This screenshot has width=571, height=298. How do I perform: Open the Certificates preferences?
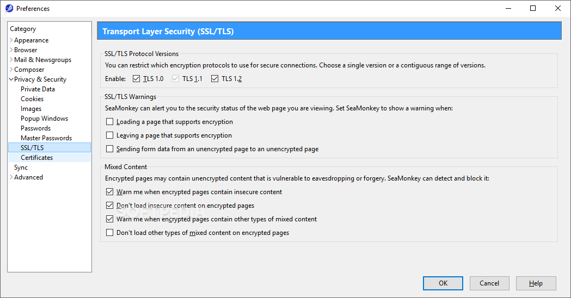[x=37, y=158]
